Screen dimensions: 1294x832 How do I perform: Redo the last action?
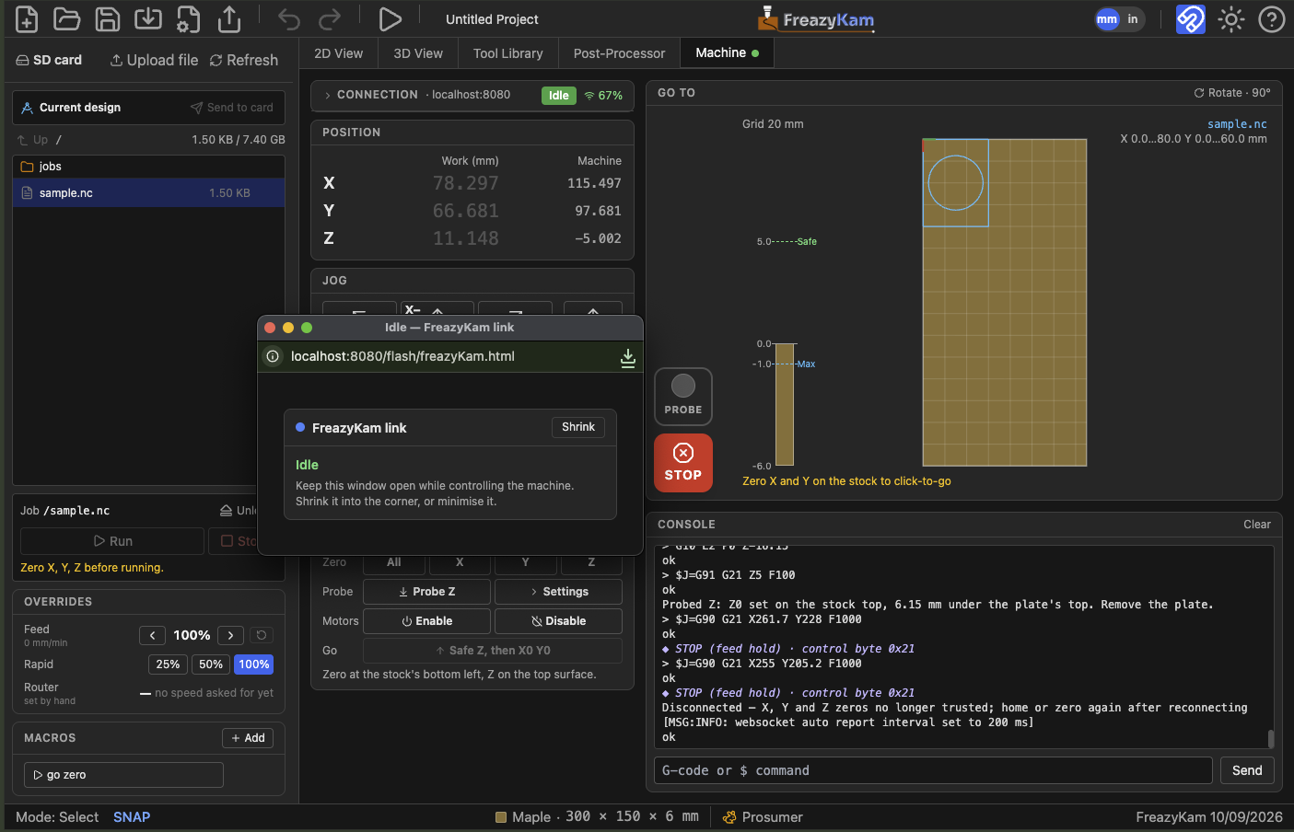point(330,18)
